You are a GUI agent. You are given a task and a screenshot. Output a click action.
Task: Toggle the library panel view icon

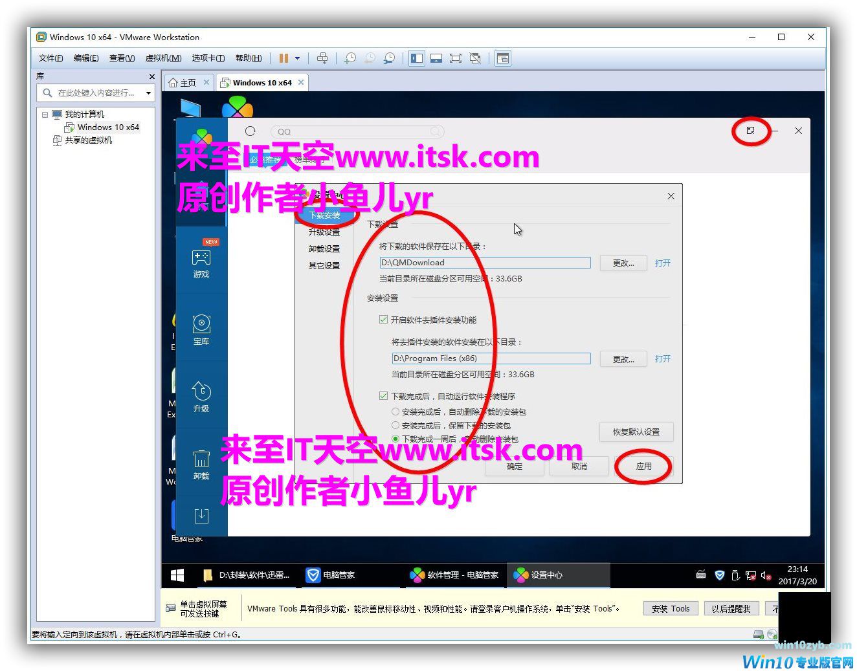coord(417,58)
